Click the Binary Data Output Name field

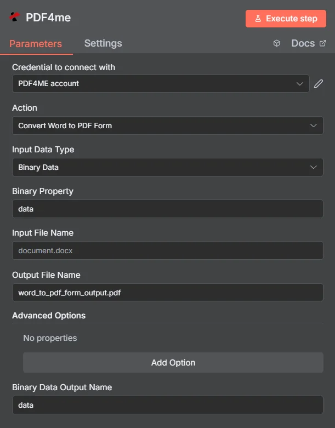click(x=168, y=405)
